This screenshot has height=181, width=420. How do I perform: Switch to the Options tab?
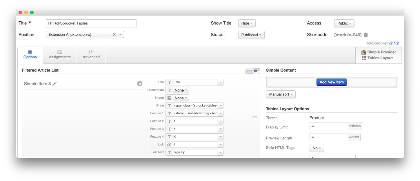[x=30, y=55]
